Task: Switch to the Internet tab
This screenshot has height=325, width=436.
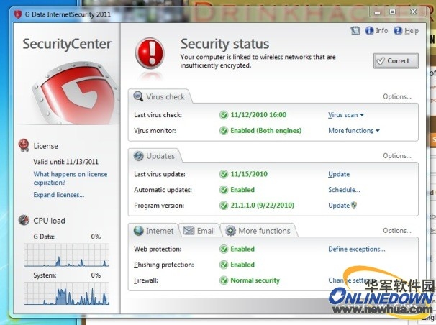Action: 154,231
